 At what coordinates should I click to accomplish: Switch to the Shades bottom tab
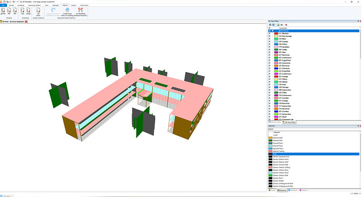pyautogui.click(x=303, y=190)
